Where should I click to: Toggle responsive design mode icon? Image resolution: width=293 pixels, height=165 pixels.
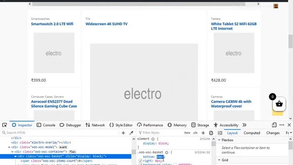click(x=274, y=125)
